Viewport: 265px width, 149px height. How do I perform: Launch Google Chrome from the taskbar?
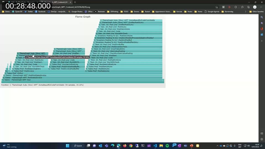(131, 146)
